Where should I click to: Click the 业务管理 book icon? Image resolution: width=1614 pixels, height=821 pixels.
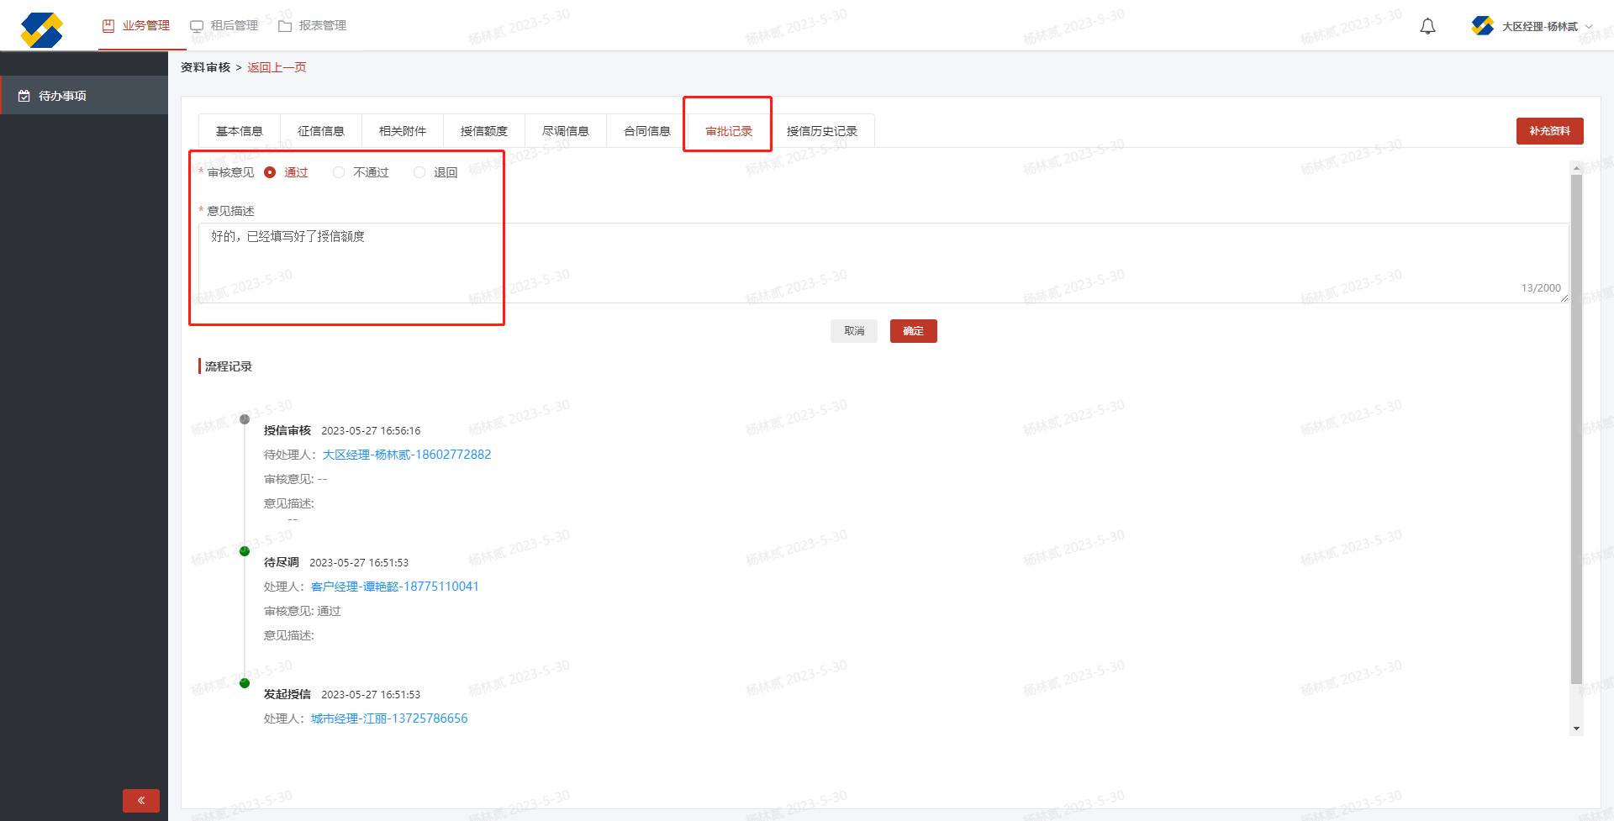pos(108,26)
